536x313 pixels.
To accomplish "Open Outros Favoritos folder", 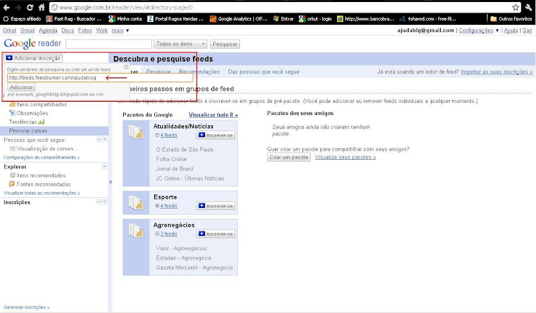I will point(511,19).
